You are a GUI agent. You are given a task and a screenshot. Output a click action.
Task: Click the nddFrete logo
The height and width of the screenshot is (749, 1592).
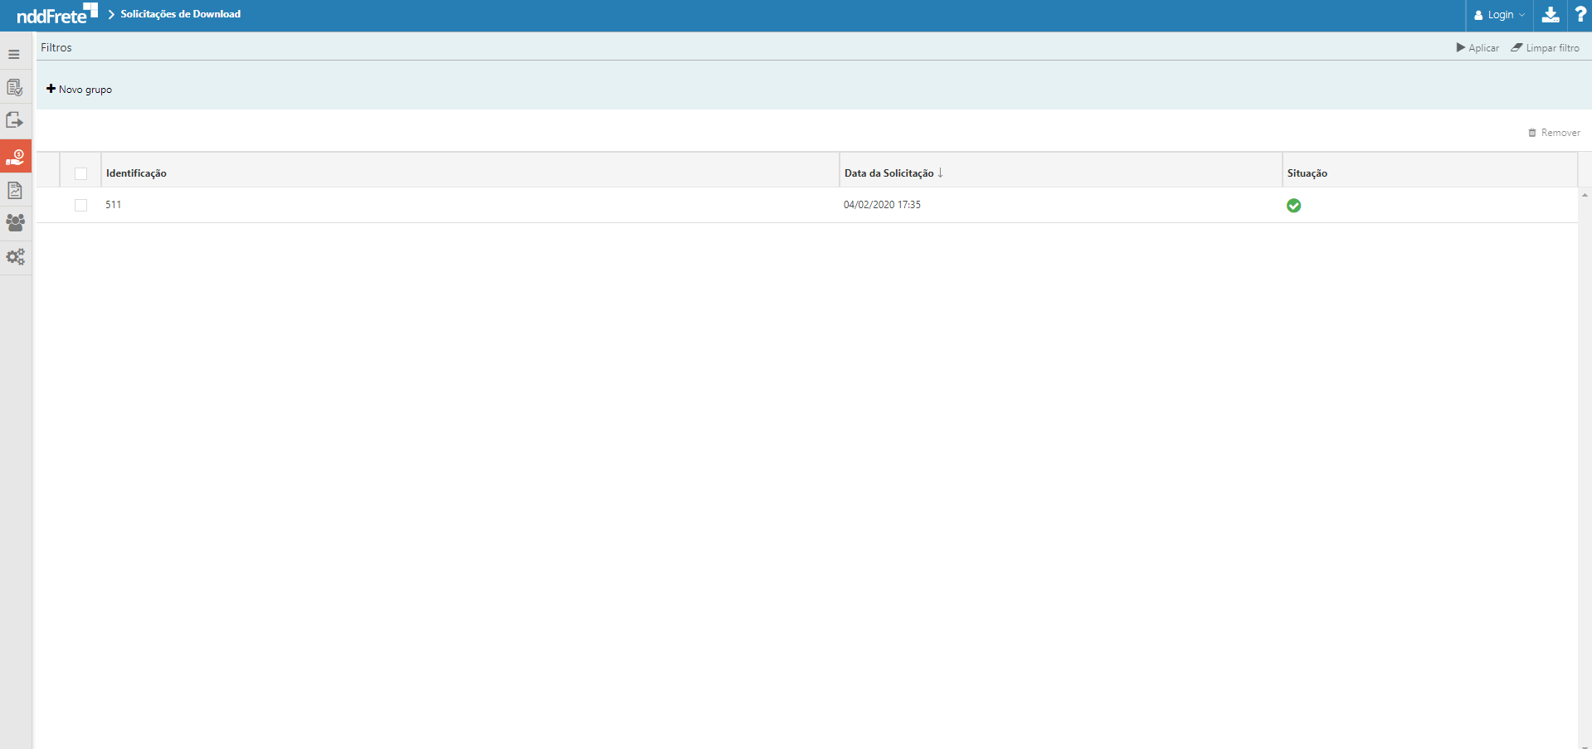tap(57, 14)
